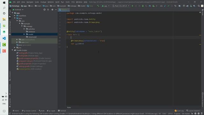The image size is (204, 115).
Task: Toggle the Resource Manager side tab
Action: click(10, 28)
